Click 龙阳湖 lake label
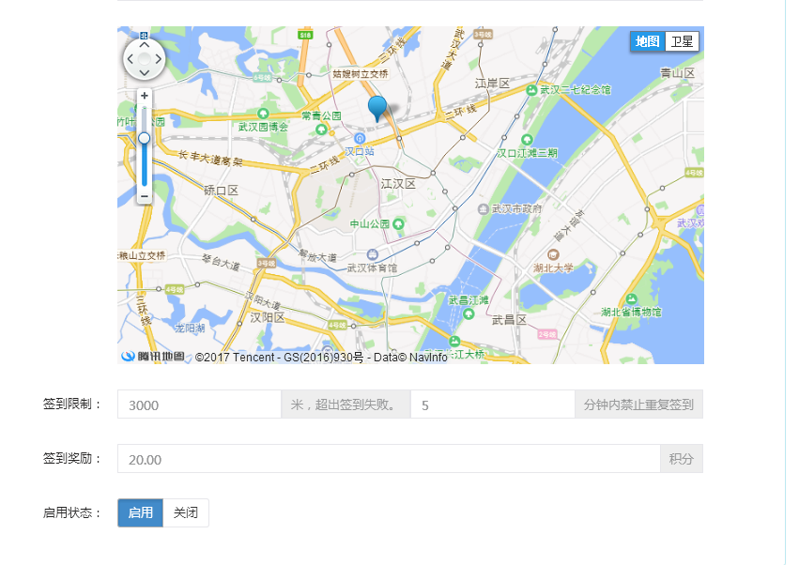 click(x=190, y=328)
